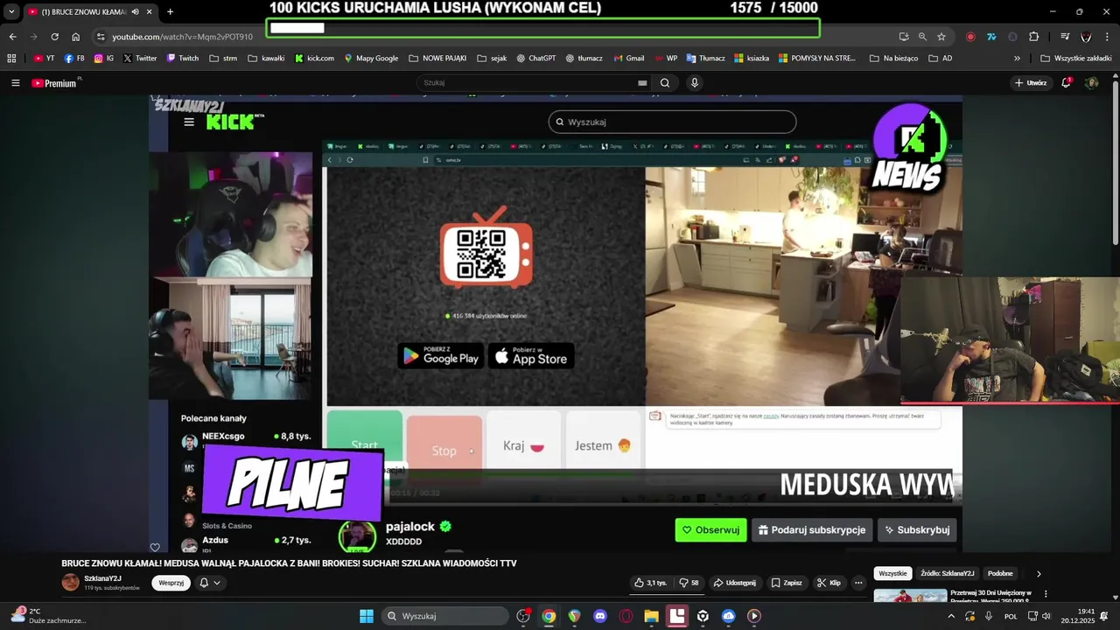Viewport: 1120px width, 630px height.
Task: Reload the page in Chrome
Action: pyautogui.click(x=54, y=37)
